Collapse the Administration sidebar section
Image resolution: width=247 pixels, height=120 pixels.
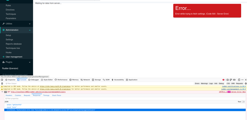click(x=17, y=30)
